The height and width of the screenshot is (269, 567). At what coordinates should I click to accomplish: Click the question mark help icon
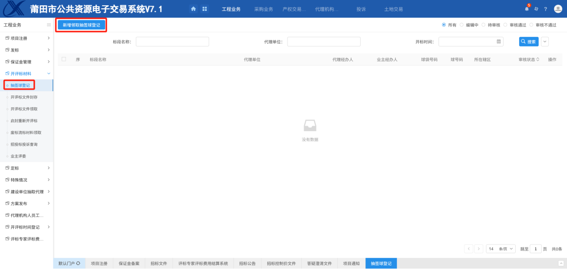coord(546,9)
